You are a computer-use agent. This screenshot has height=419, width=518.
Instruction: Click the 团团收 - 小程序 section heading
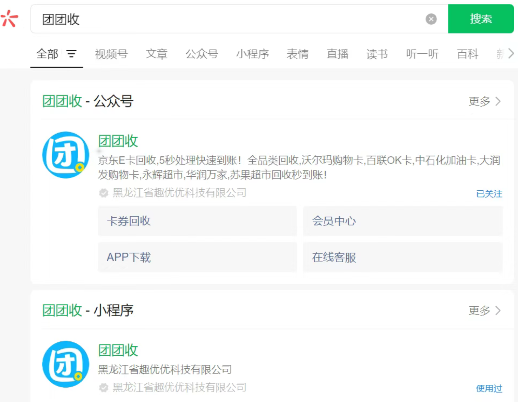coord(88,310)
